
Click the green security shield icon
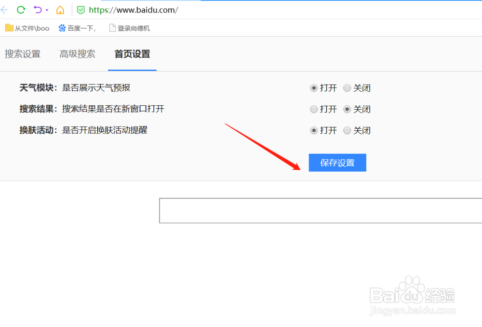(80, 10)
